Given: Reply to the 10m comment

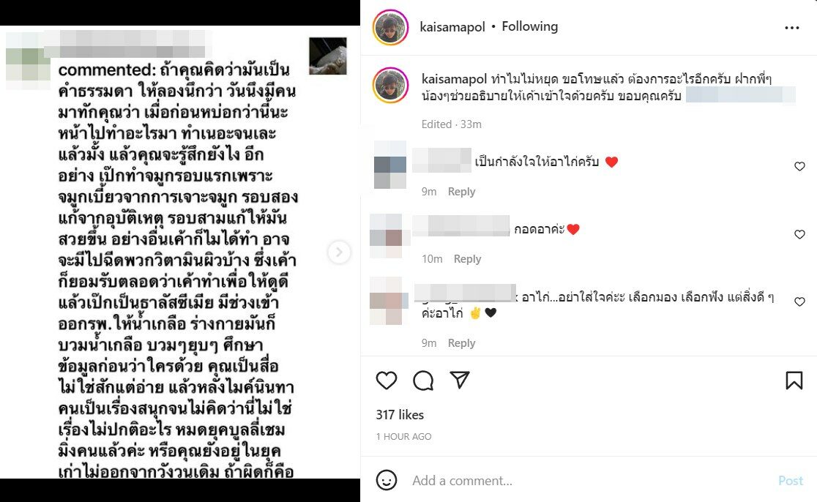Looking at the screenshot, I should click(x=467, y=259).
